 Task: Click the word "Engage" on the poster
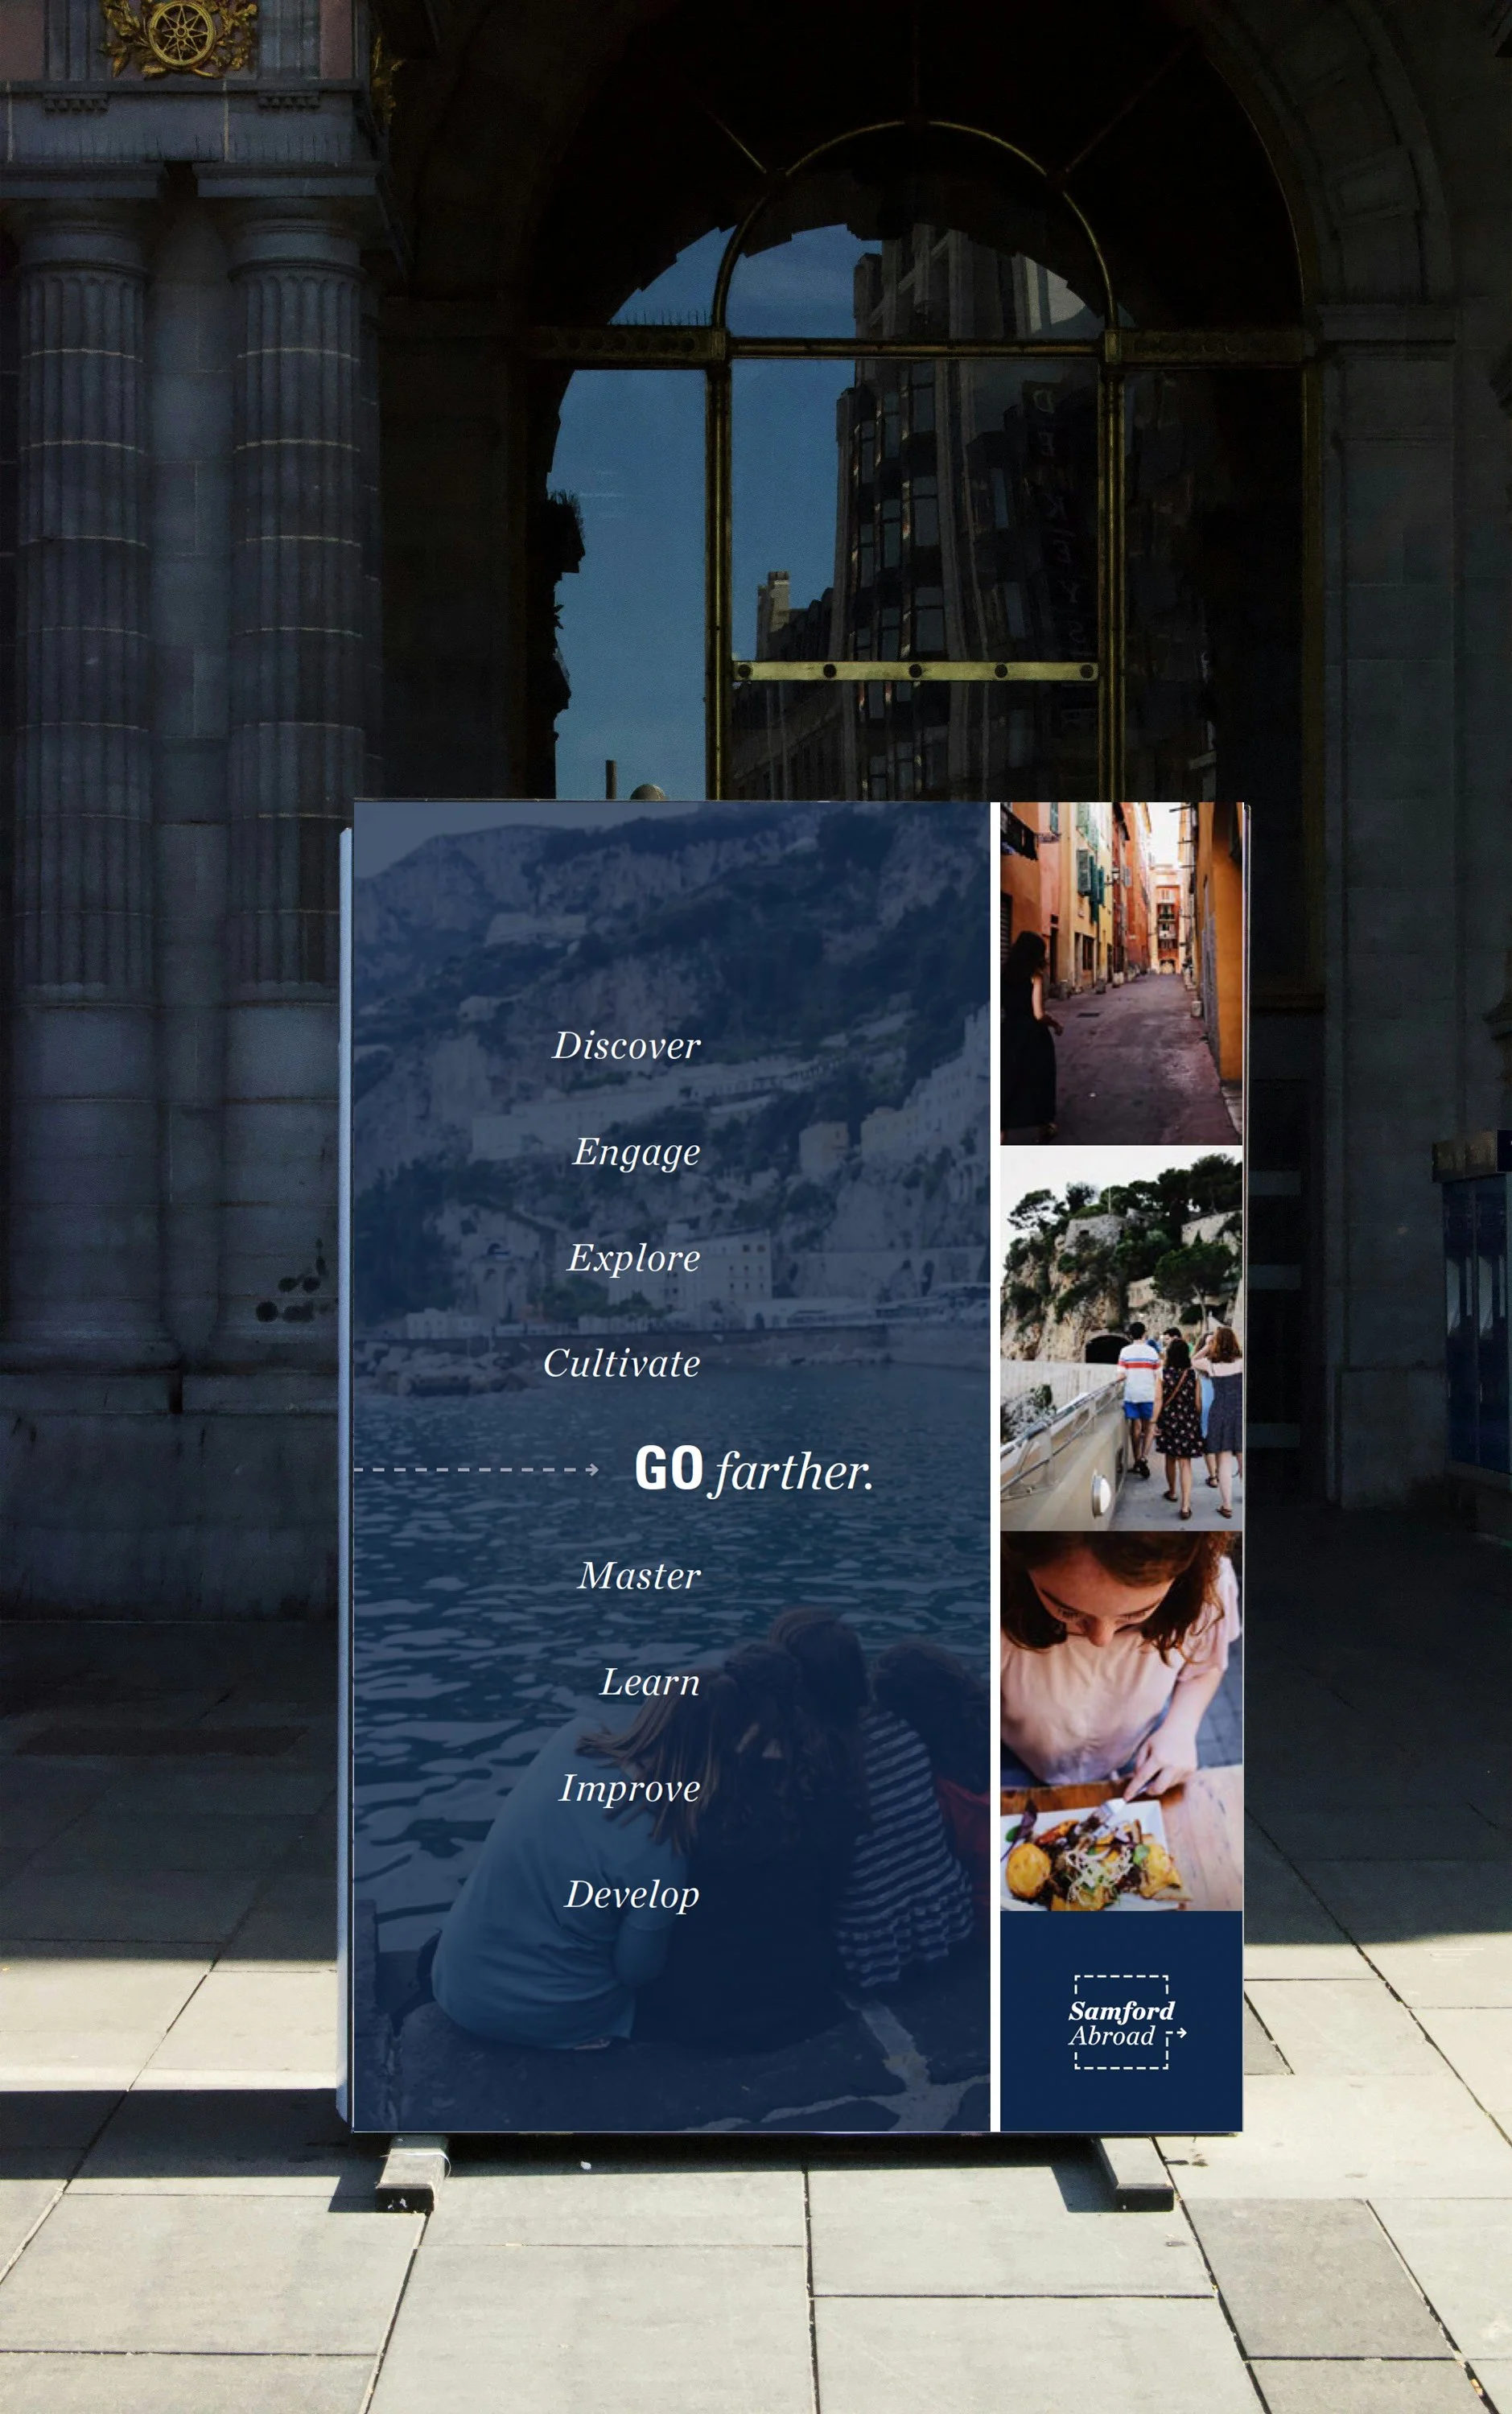tap(637, 1154)
